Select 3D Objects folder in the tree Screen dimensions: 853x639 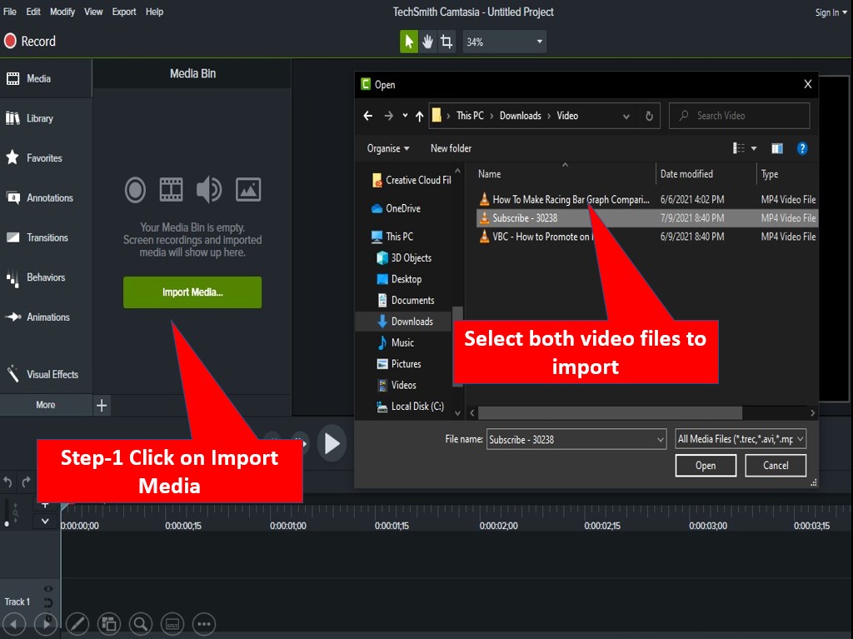[x=404, y=258]
